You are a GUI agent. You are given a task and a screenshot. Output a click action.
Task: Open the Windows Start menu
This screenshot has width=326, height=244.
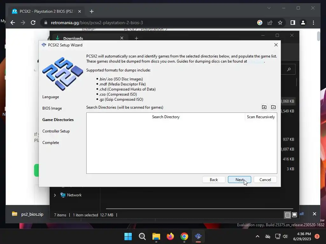pyautogui.click(x=128, y=236)
